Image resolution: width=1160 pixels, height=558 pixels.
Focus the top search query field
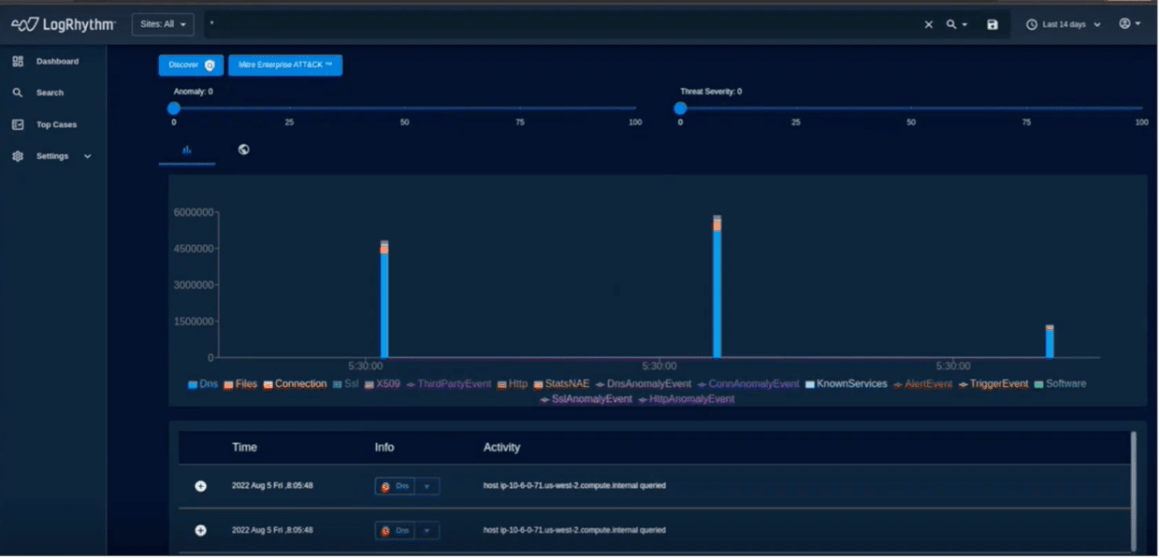561,24
